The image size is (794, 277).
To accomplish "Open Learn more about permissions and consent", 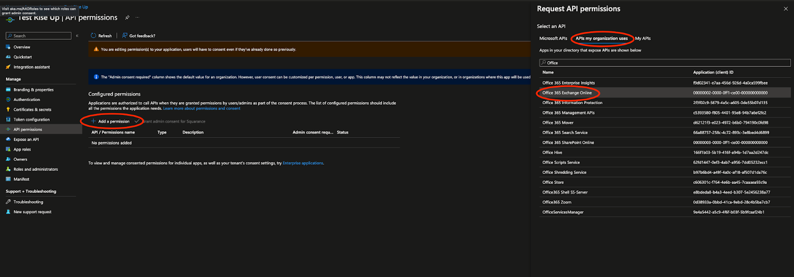I will pyautogui.click(x=201, y=109).
